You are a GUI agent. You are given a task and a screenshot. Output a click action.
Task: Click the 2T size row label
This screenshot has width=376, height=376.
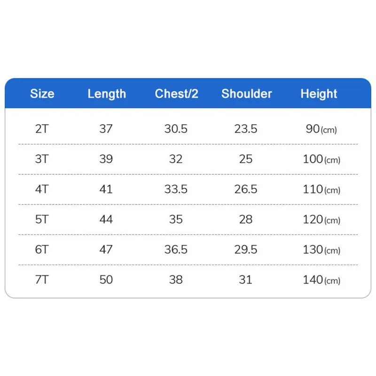pyautogui.click(x=42, y=129)
